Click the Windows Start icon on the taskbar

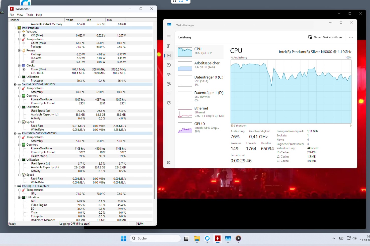click(123, 238)
